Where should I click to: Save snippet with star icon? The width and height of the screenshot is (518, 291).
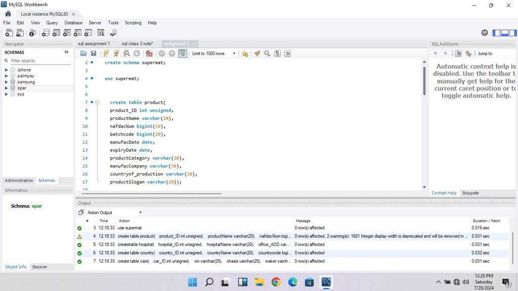point(245,54)
